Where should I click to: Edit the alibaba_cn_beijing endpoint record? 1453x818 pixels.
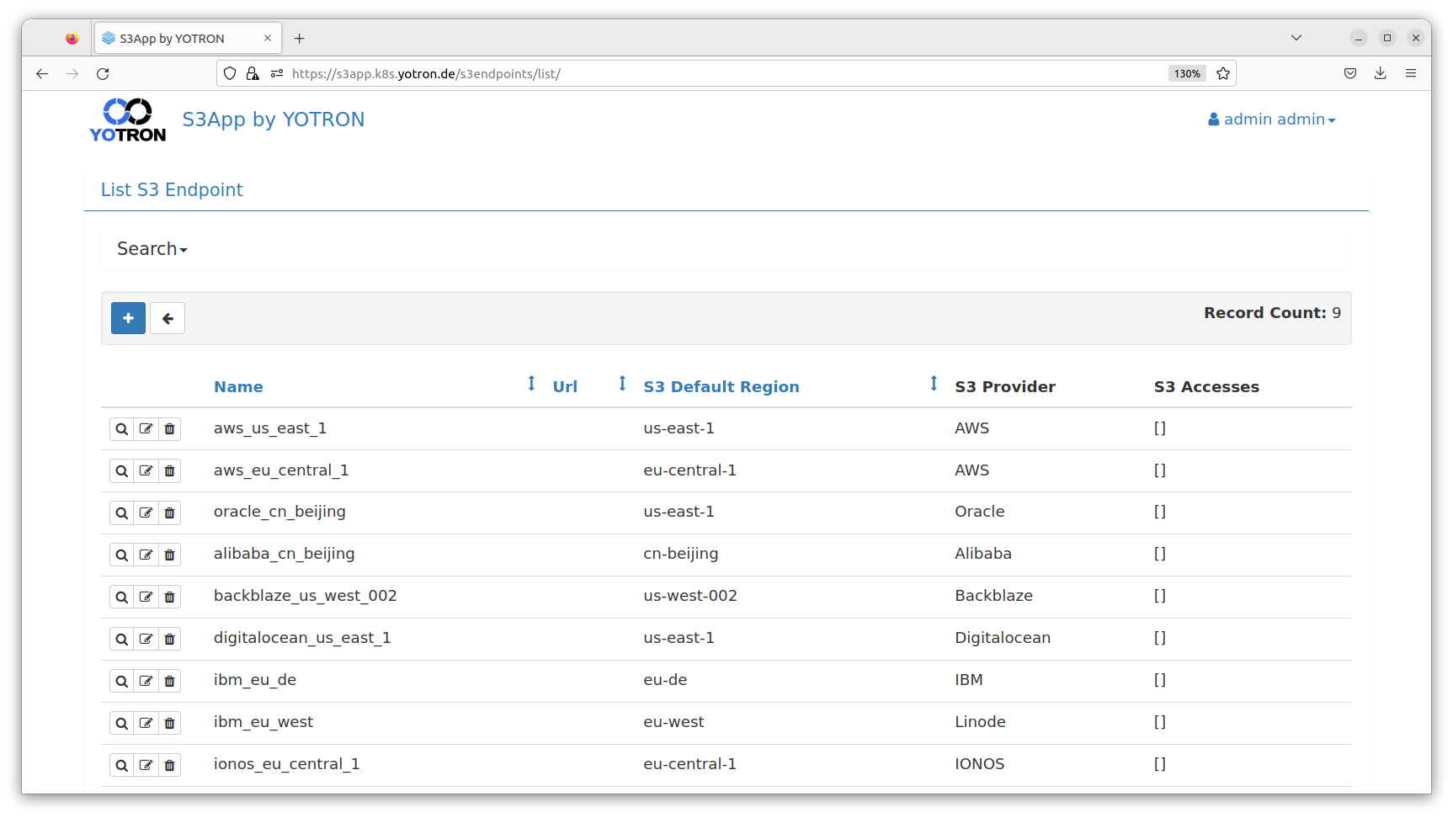pos(146,555)
